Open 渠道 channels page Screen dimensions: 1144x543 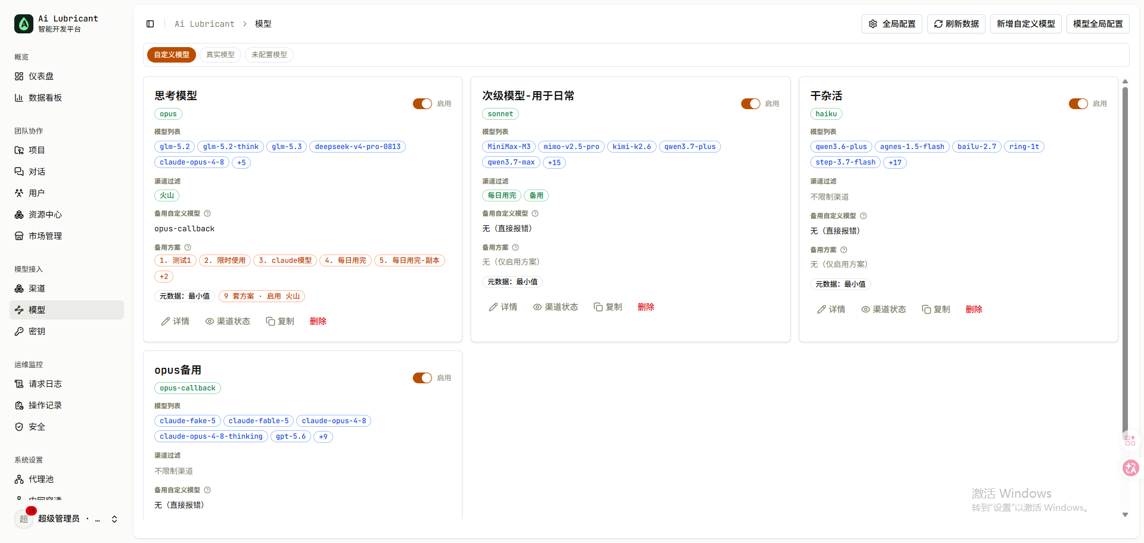pyautogui.click(x=67, y=288)
